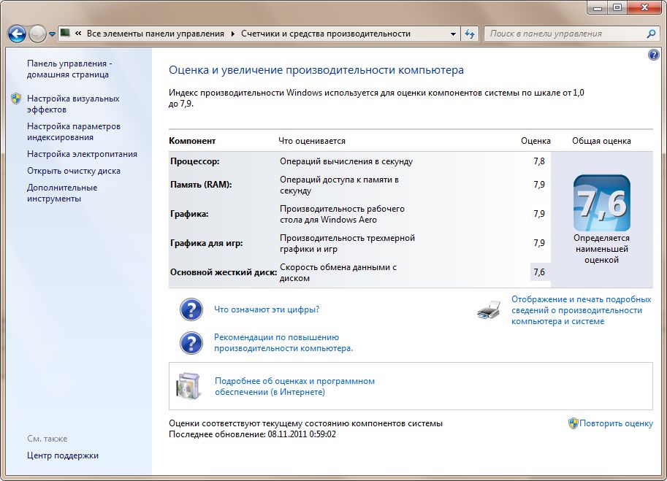Click the «Компонент» column header
This screenshot has width=667, height=481.
[192, 141]
